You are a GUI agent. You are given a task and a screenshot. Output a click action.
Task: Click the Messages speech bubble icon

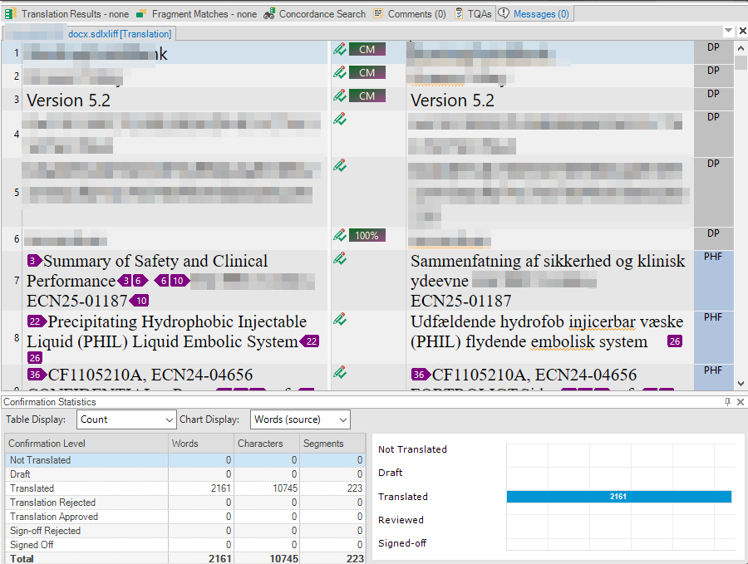click(x=504, y=14)
